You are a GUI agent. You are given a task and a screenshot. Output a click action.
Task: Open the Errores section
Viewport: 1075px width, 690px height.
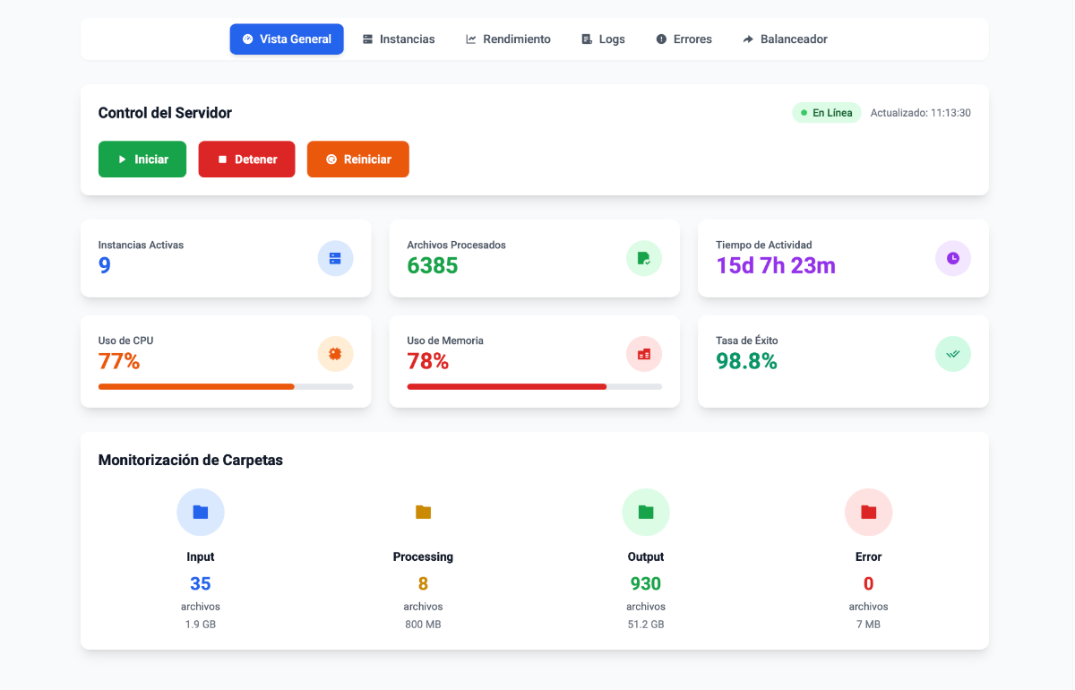coord(684,39)
